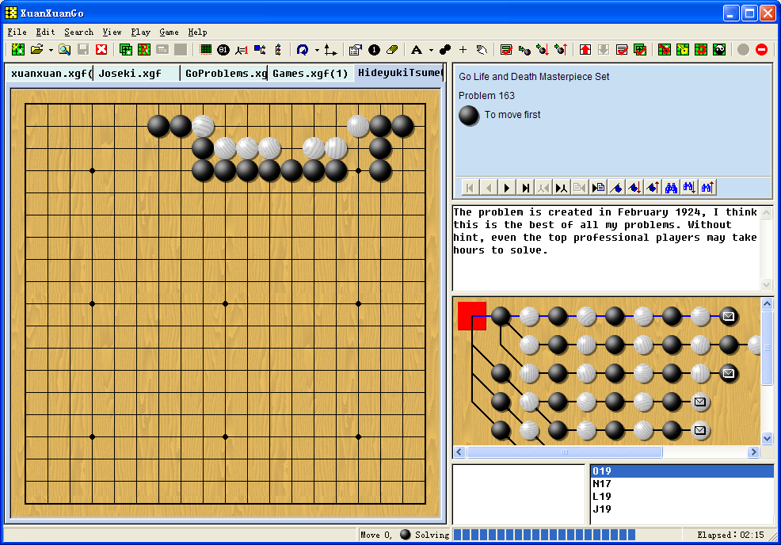Screen dimensions: 781x545
Task: Click the binoculars find-next down-arrow button
Action: [689, 188]
